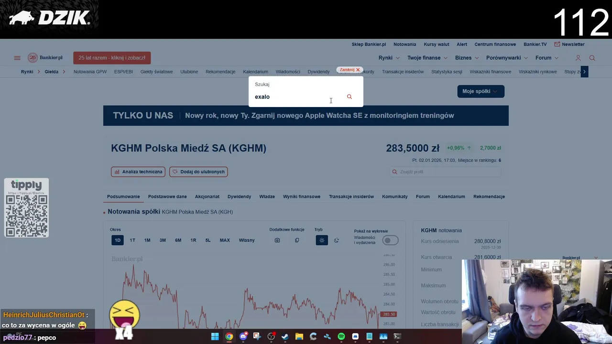Click the copy chart icon

pyautogui.click(x=297, y=240)
